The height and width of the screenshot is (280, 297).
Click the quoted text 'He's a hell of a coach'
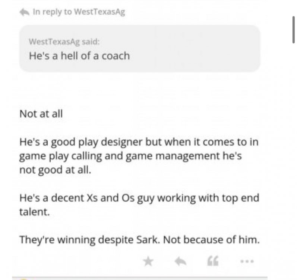click(x=79, y=56)
